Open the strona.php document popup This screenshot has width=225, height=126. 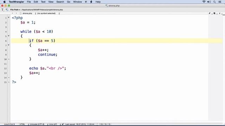pos(28,13)
